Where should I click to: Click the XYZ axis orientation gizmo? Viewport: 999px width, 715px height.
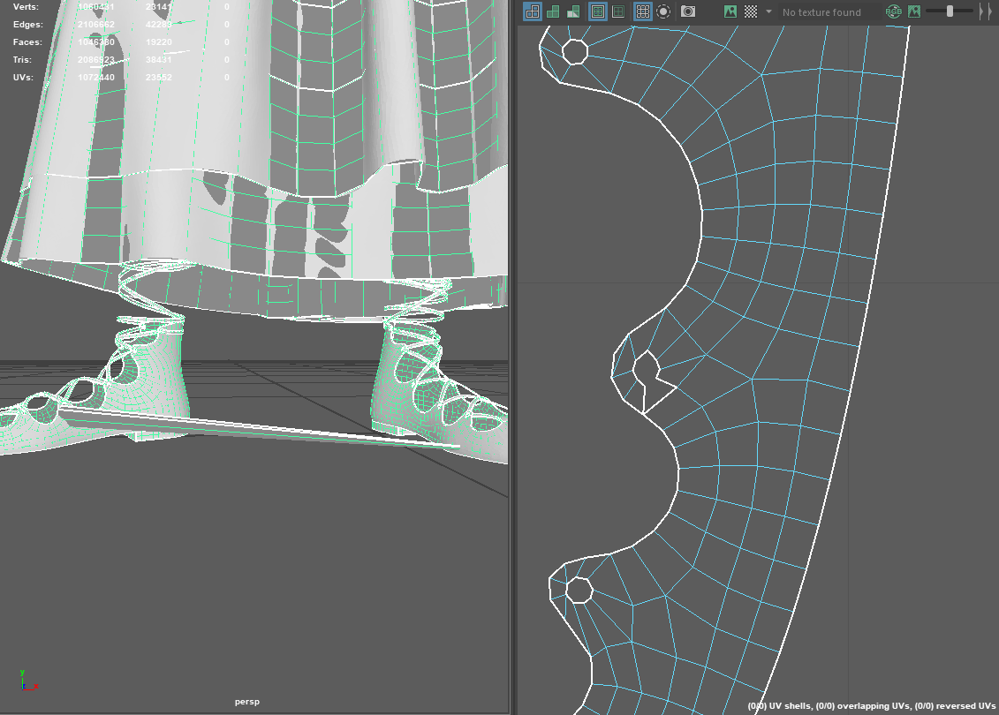26,680
